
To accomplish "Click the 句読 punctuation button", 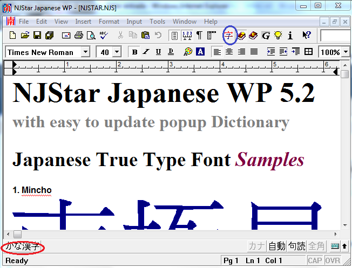I will click(x=297, y=246).
